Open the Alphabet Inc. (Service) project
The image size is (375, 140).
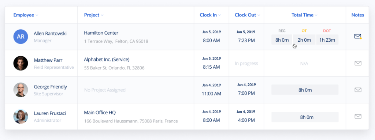(107, 60)
